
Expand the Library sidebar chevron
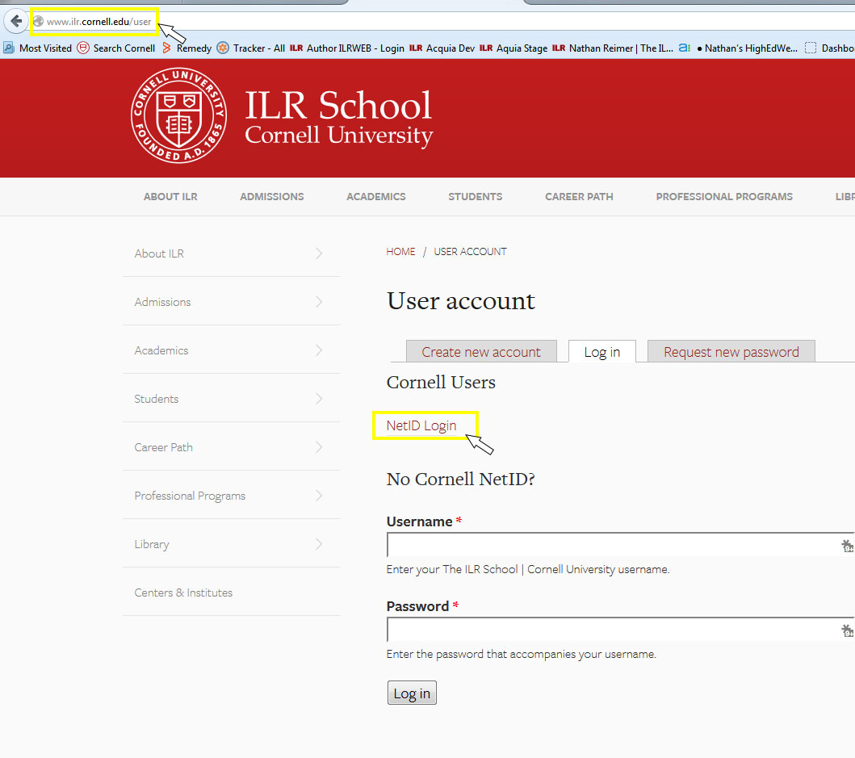coord(319,544)
